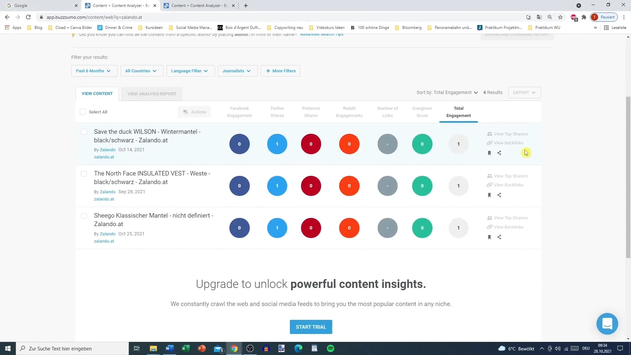The width and height of the screenshot is (631, 355).
Task: Click the share icon for Save the duck
Action: tap(499, 153)
